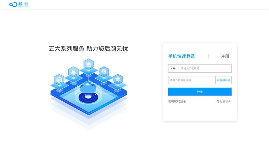Screen dimensions: 269x160
Task: Click the 五大系列服务 headline text
Action: 67,49
